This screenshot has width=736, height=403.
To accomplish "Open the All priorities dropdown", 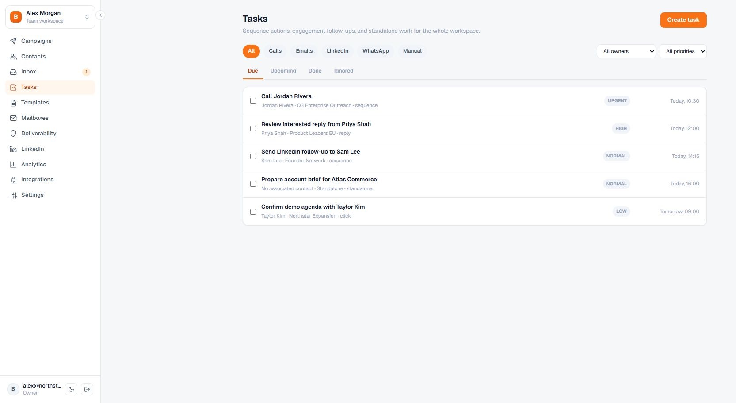I will 683,51.
